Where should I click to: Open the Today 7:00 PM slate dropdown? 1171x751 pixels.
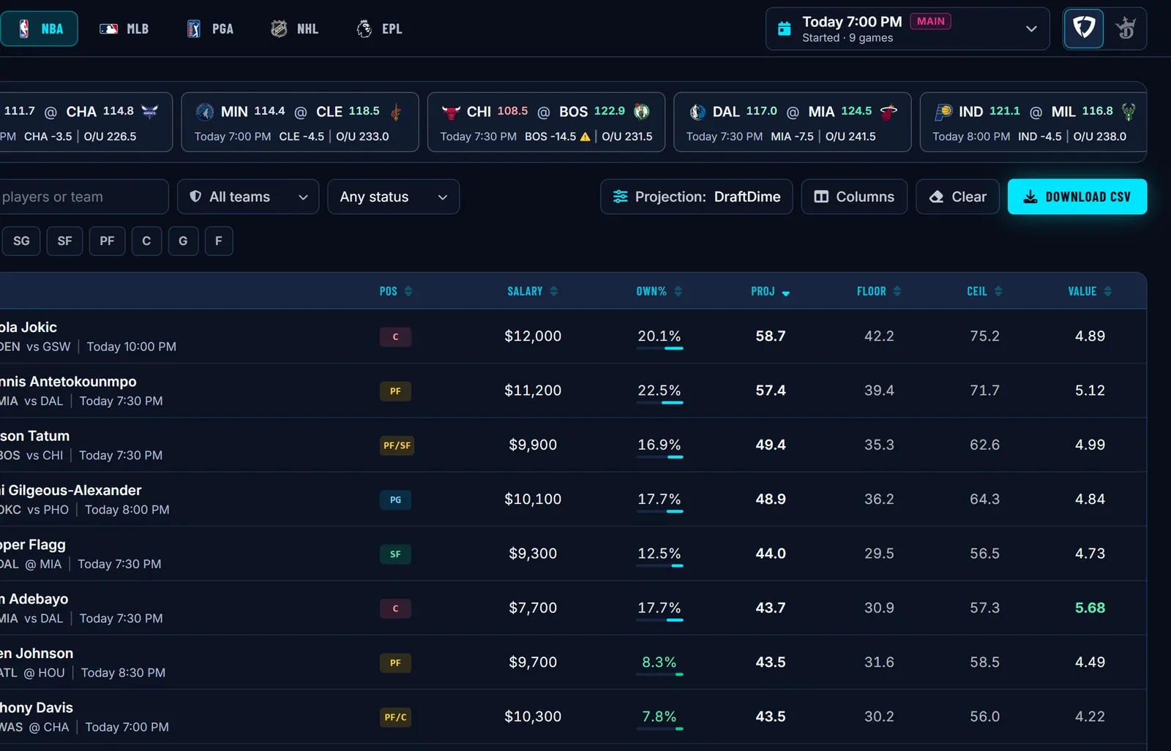pos(908,29)
